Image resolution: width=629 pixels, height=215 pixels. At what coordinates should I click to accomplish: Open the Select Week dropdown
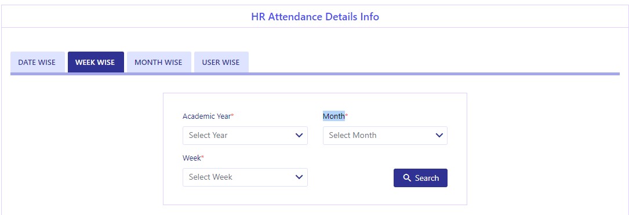(x=245, y=177)
